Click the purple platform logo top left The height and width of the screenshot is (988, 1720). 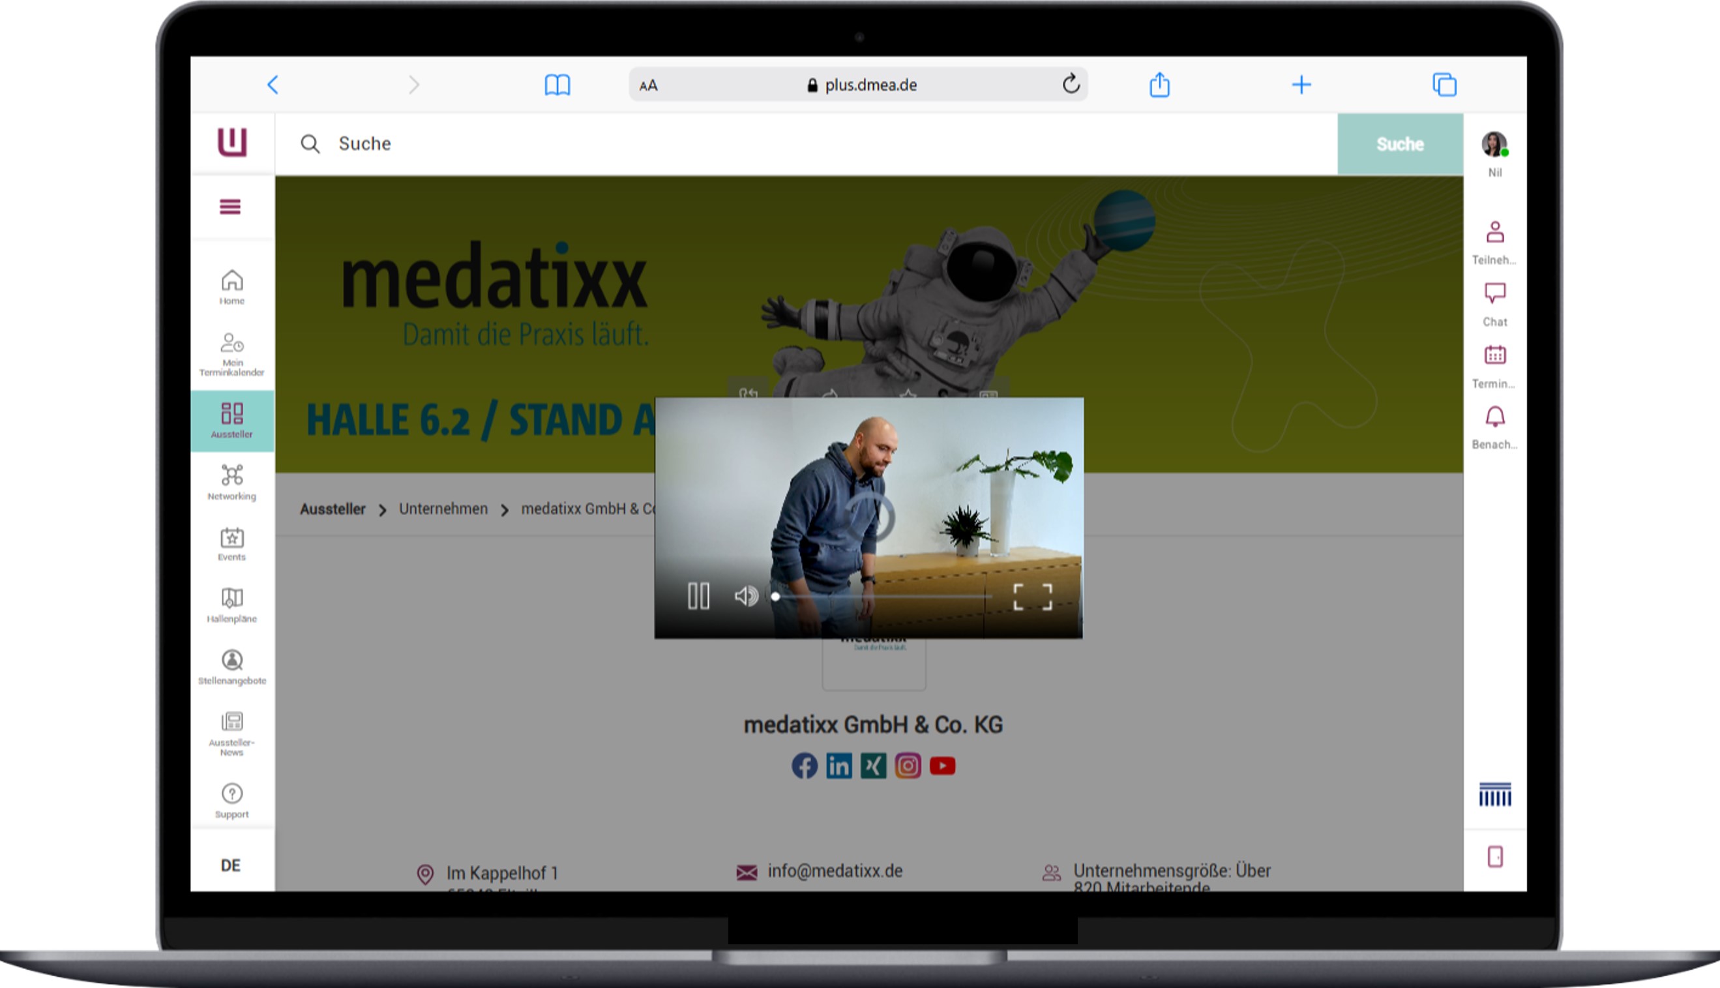tap(232, 143)
